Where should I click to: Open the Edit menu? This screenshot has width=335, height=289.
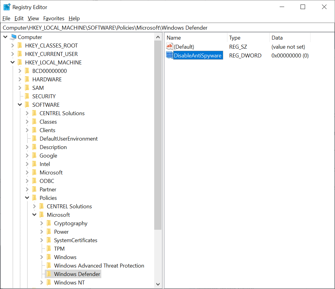(x=19, y=18)
